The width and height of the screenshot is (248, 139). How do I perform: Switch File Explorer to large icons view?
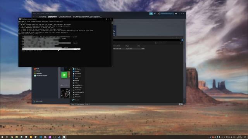pyautogui.click(x=182, y=104)
